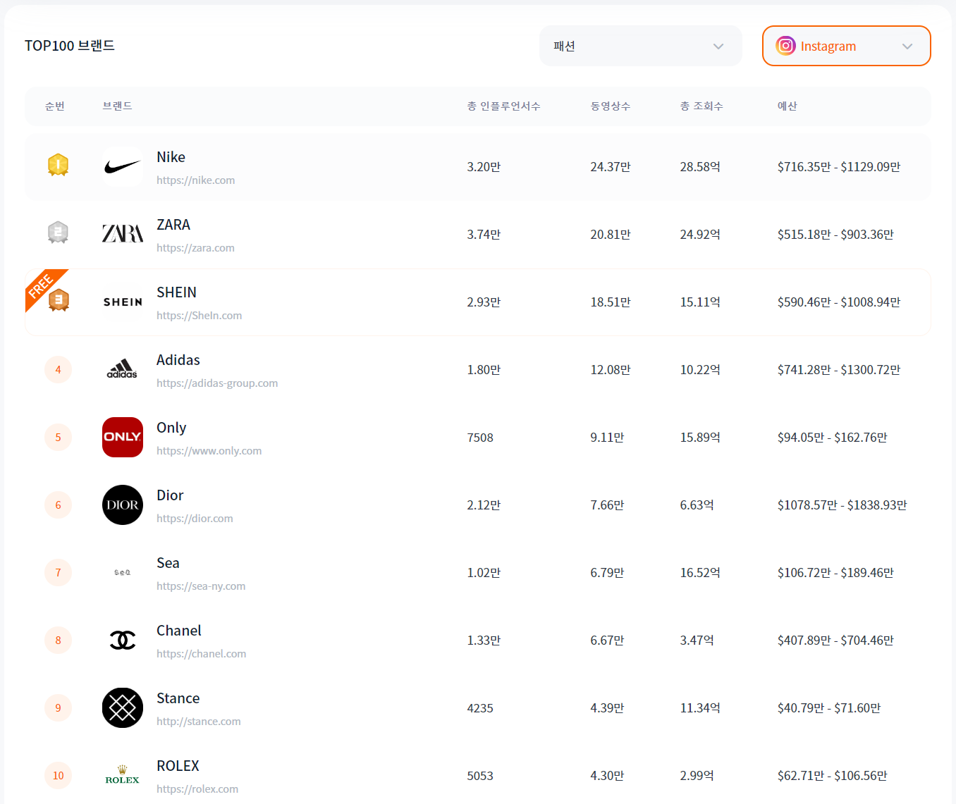
Task: Click the Dior brand name
Action: pyautogui.click(x=170, y=495)
